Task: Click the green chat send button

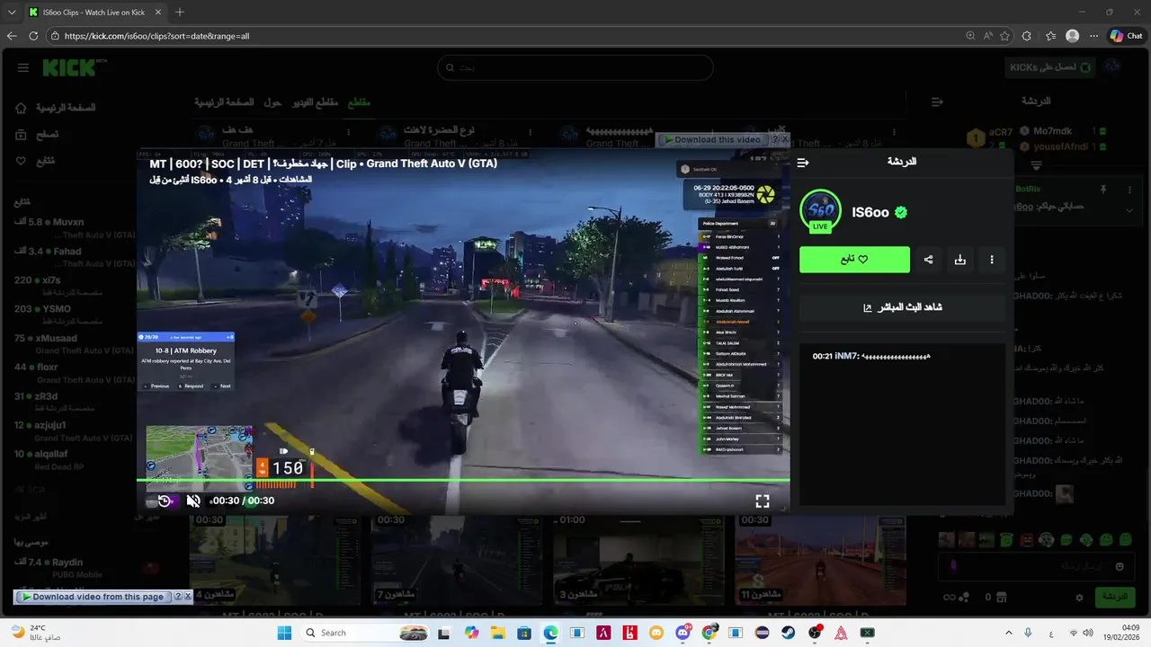Action: [x=1114, y=597]
